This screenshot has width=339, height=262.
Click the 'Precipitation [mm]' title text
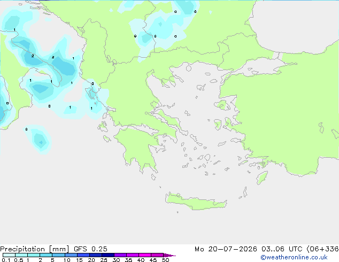(x=35, y=249)
